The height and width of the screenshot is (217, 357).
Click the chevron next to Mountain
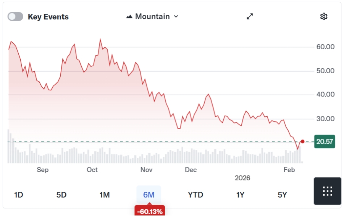(176, 17)
